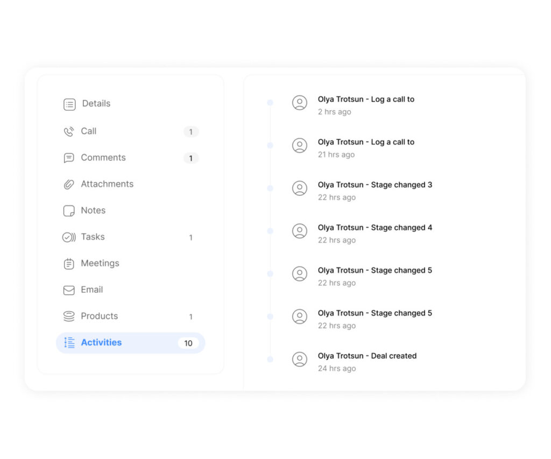Click the Call phone icon
This screenshot has height=459, width=551.
[69, 132]
